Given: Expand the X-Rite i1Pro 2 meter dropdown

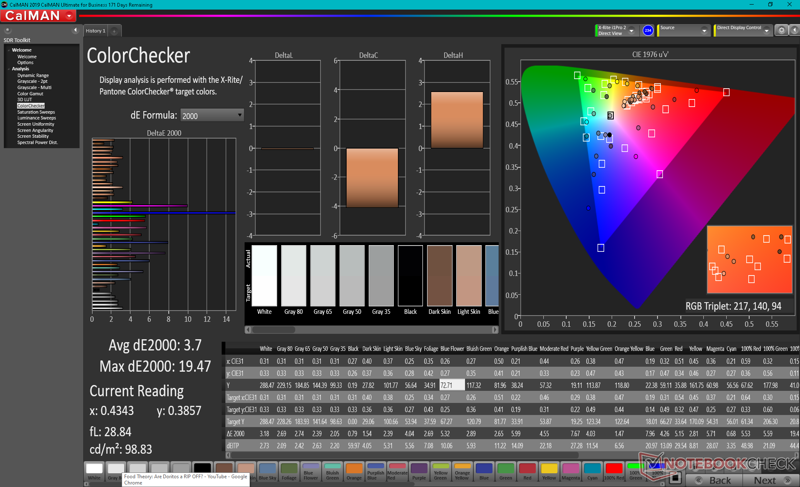Looking at the screenshot, I should 631,31.
